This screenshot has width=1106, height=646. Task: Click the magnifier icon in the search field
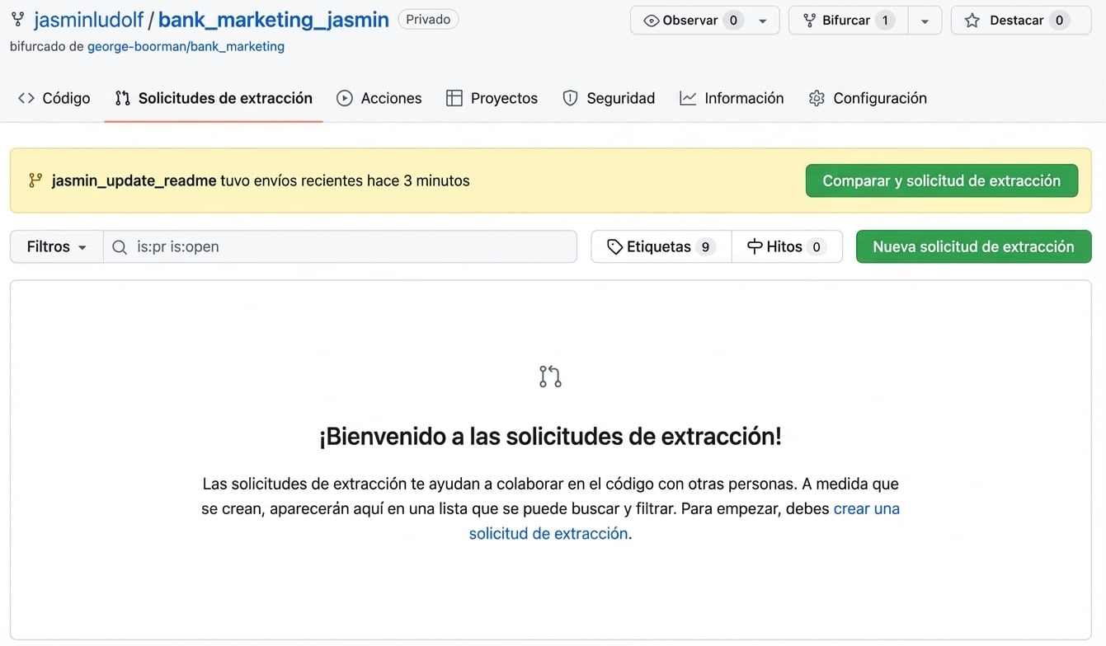point(120,246)
